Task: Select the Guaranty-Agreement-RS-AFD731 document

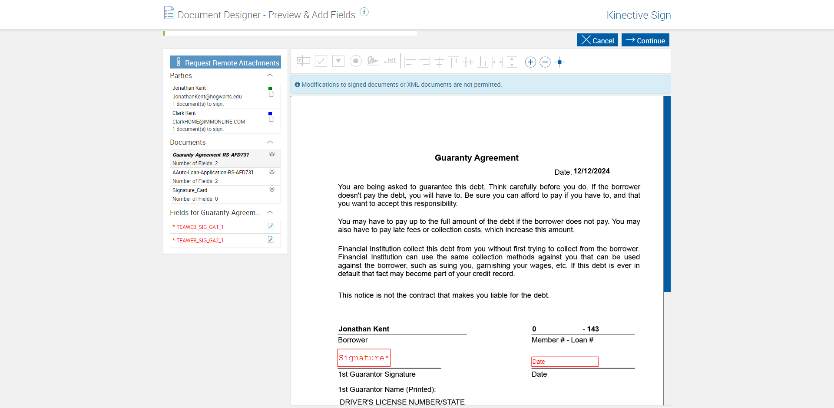Action: (x=225, y=159)
